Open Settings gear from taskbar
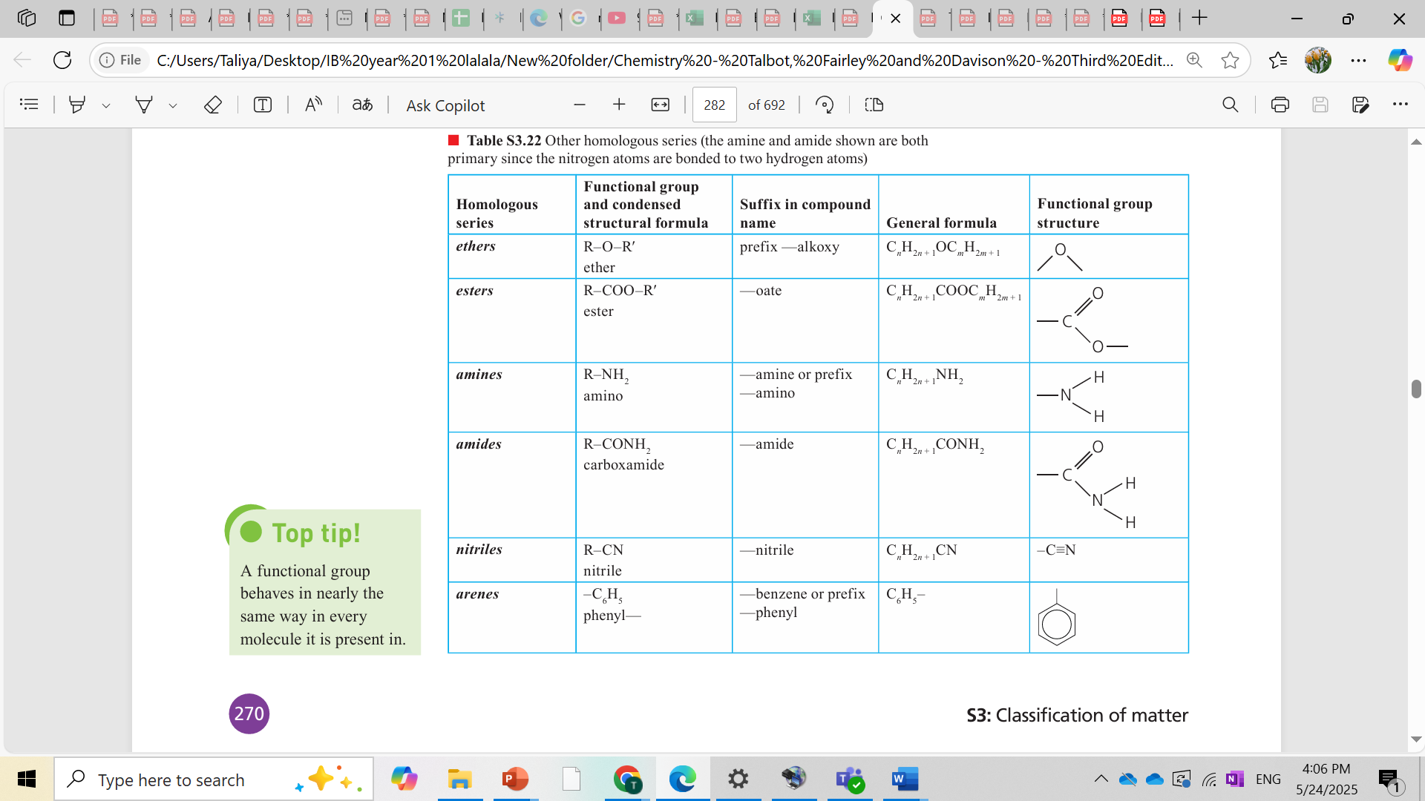The height and width of the screenshot is (801, 1425). click(738, 779)
